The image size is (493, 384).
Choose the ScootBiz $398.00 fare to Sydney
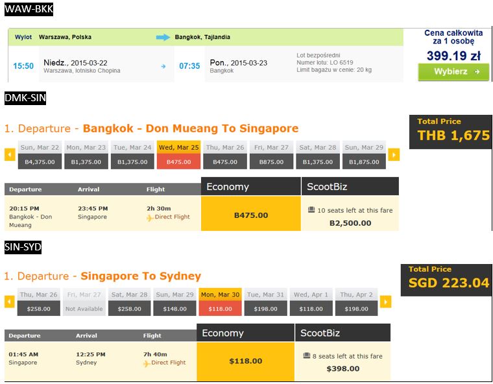(343, 361)
